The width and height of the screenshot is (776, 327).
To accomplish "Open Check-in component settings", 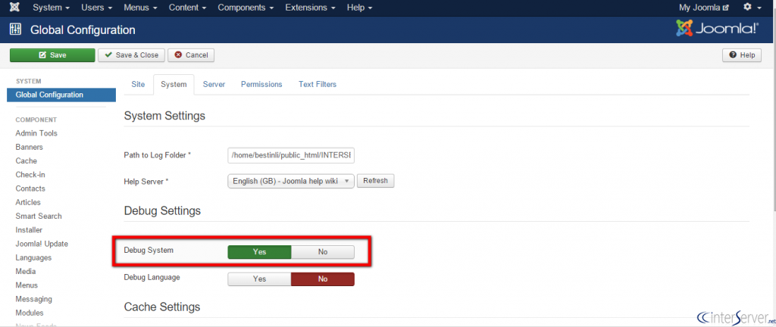I will 30,175.
